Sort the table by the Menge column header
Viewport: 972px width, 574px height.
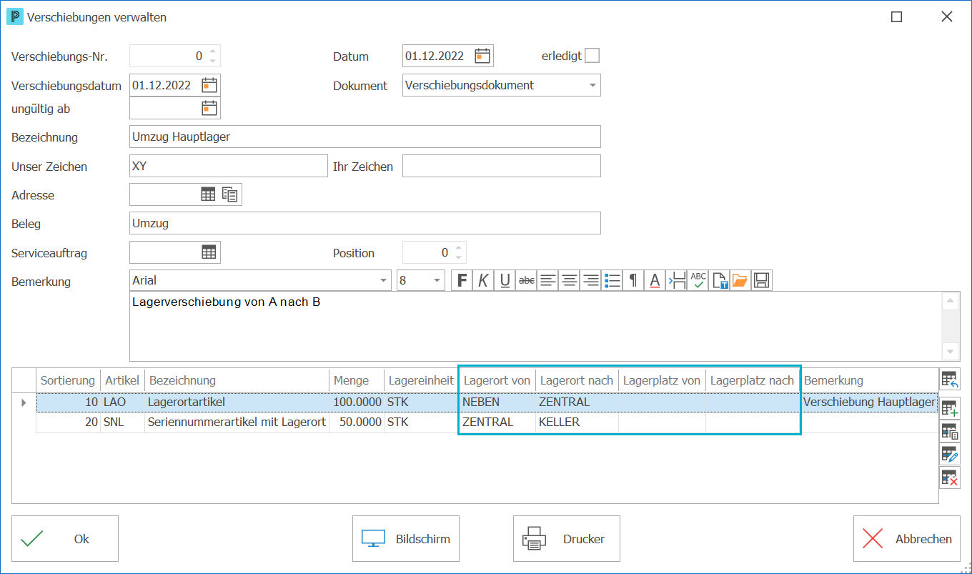356,380
